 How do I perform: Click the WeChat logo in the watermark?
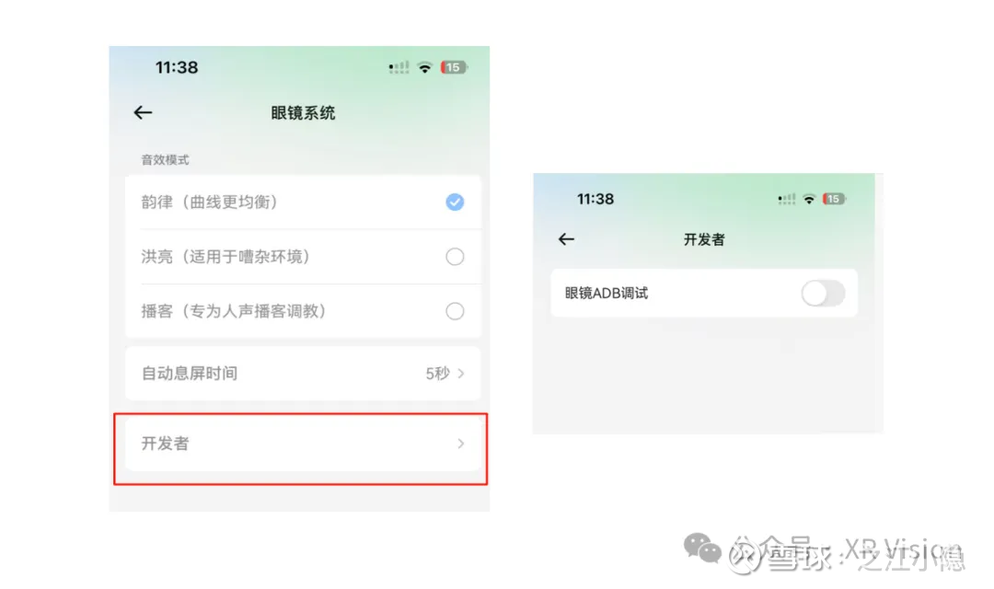coord(702,549)
